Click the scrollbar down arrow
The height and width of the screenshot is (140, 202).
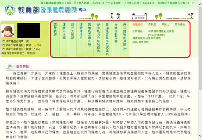[200, 136]
